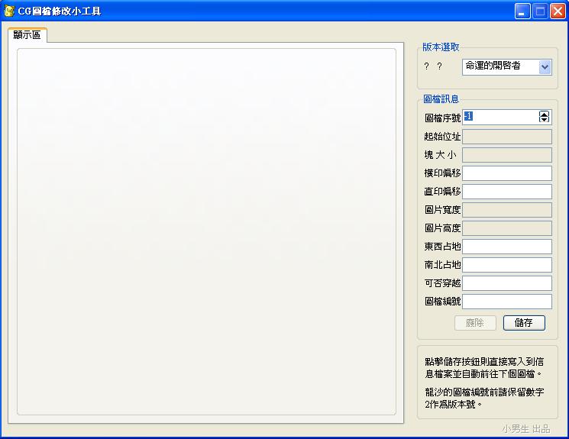Click the greyed 圖片寬度 field

[507, 210]
